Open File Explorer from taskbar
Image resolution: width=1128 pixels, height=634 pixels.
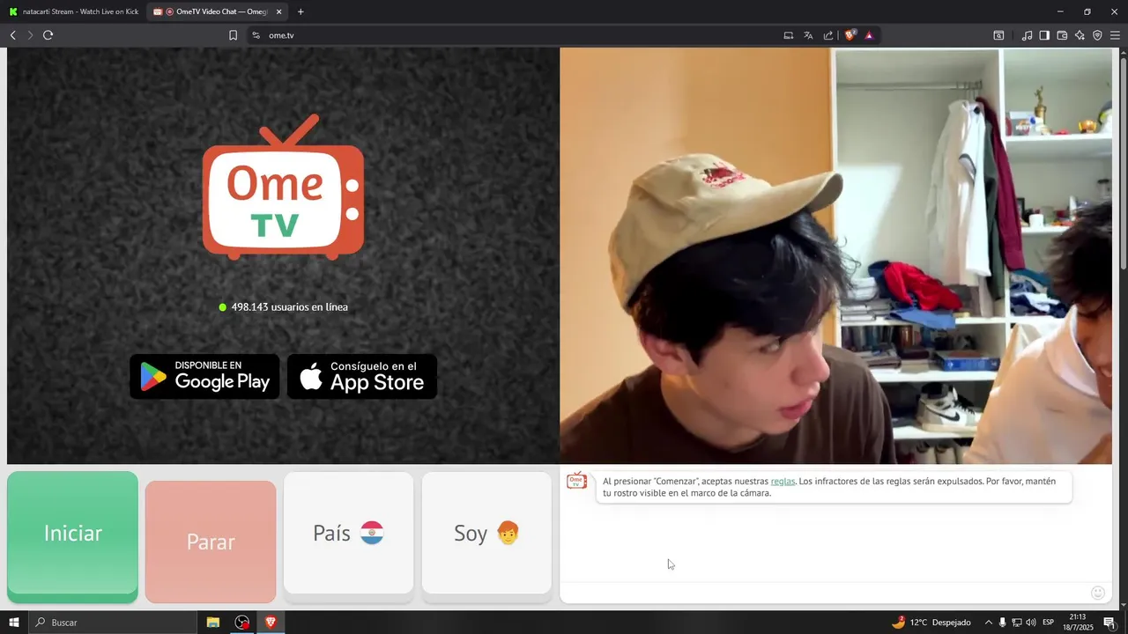[x=213, y=623]
